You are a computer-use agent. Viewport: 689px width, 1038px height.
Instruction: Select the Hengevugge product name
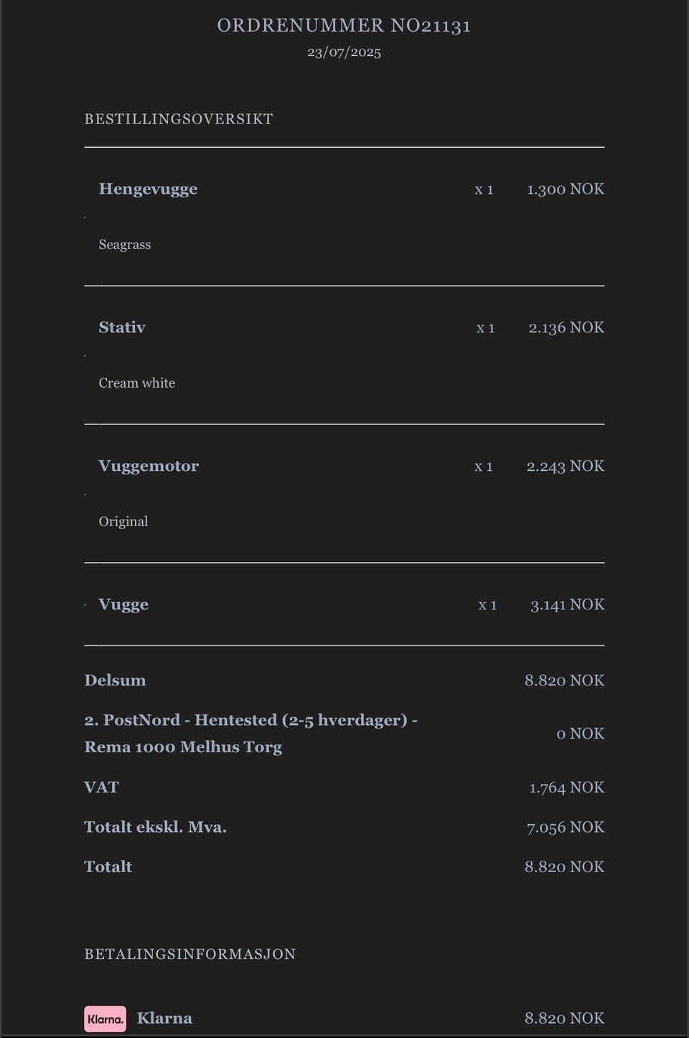point(148,190)
